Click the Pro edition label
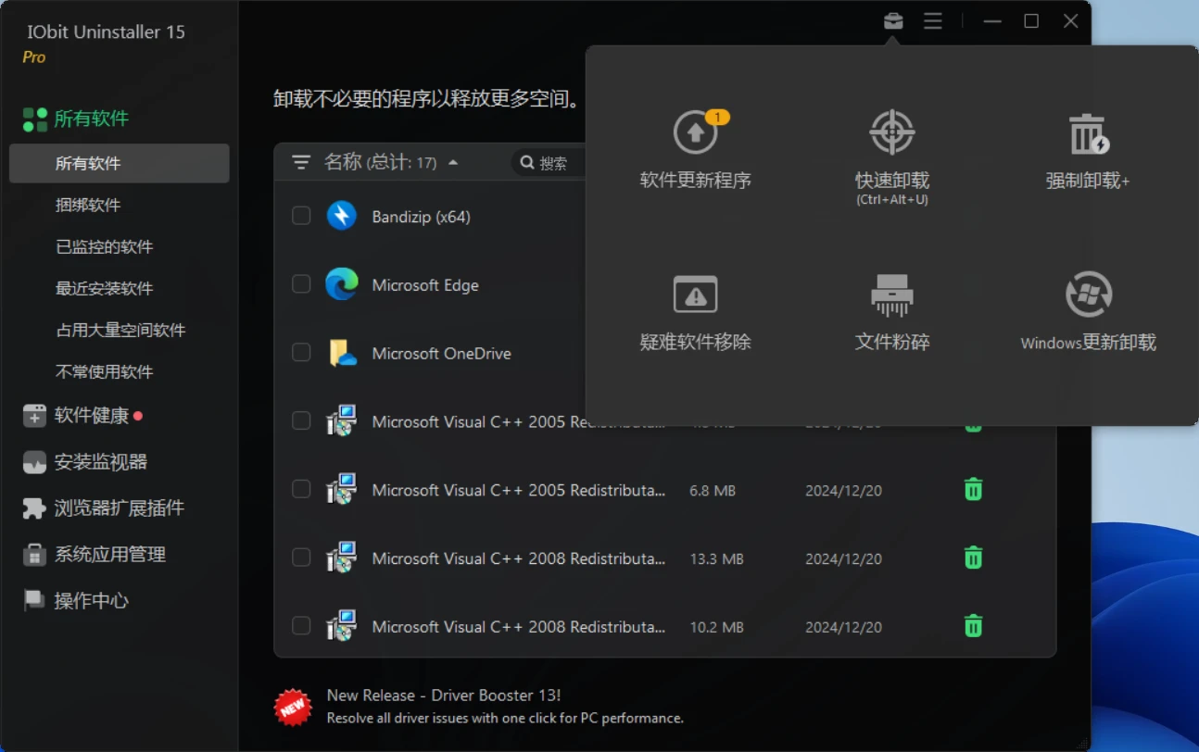This screenshot has width=1199, height=752. tap(34, 57)
